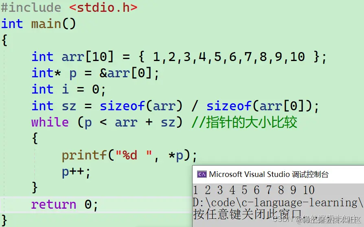Click the arr[10] array initialization line
The image size is (364, 227).
pos(179,57)
